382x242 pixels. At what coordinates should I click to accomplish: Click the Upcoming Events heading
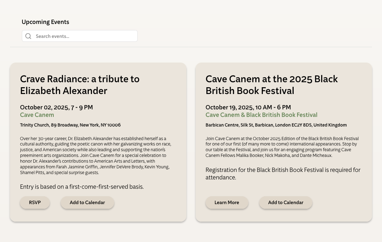coord(45,22)
